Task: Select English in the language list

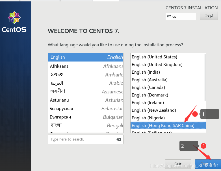Action: click(86, 57)
